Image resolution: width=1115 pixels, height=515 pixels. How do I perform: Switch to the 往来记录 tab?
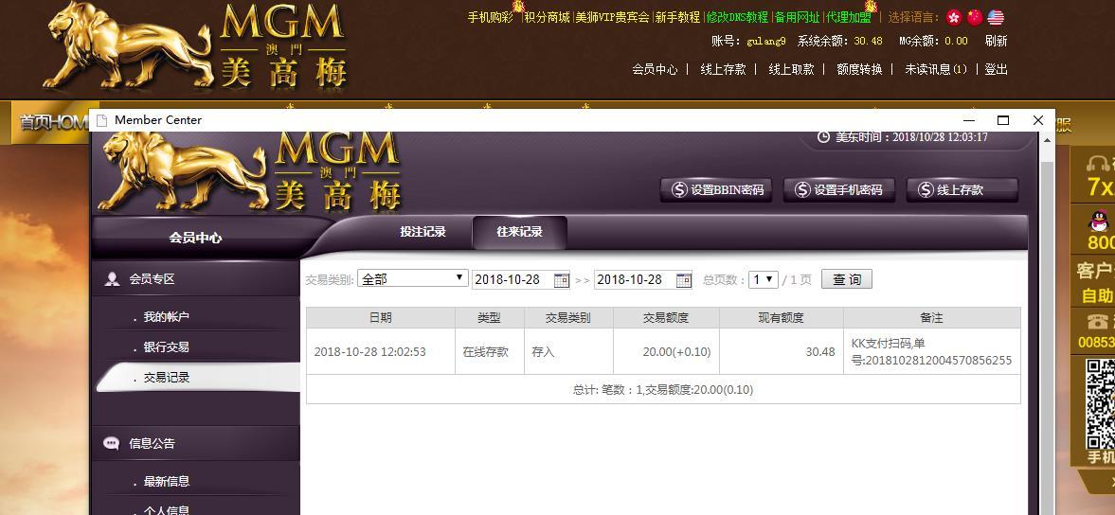tap(520, 232)
